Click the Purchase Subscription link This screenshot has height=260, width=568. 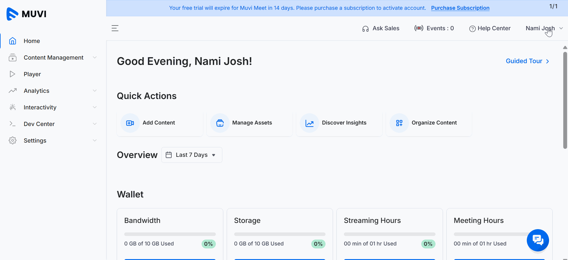pos(460,8)
